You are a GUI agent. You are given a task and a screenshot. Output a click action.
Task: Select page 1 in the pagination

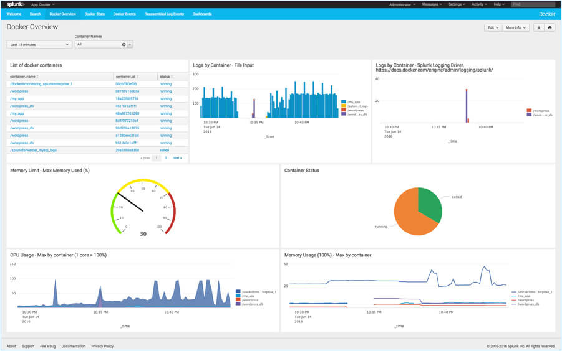pyautogui.click(x=157, y=158)
